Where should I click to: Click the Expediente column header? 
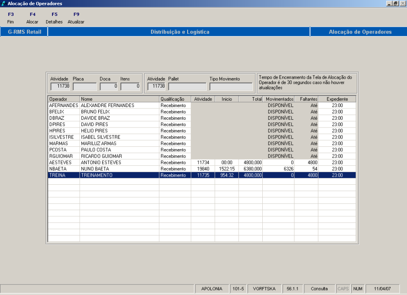point(337,99)
